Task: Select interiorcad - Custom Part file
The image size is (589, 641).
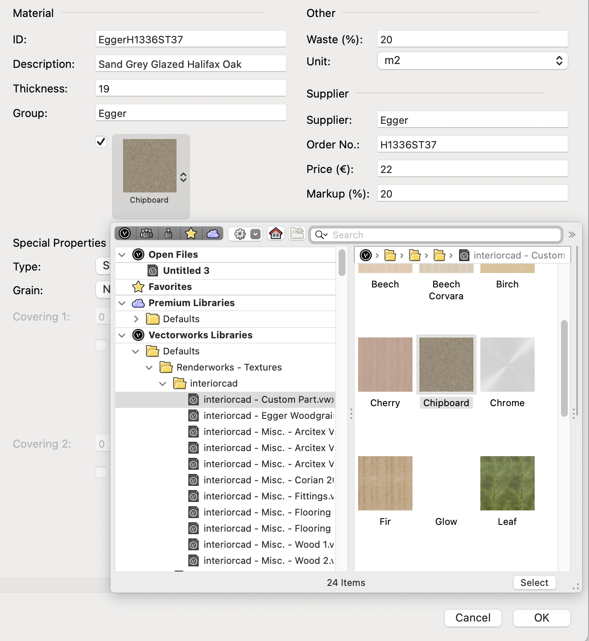Action: (225, 400)
